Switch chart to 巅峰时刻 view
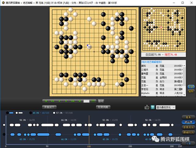Screen dimensions: 196x148 click(x=188, y=132)
